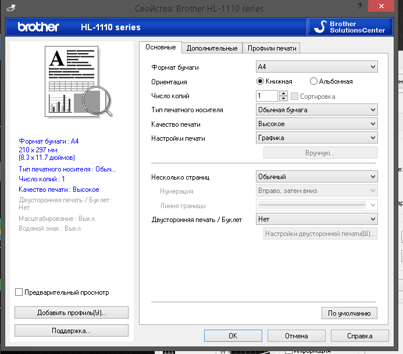Click the page preview thumbnail image
The image size is (403, 354).
coord(79,82)
